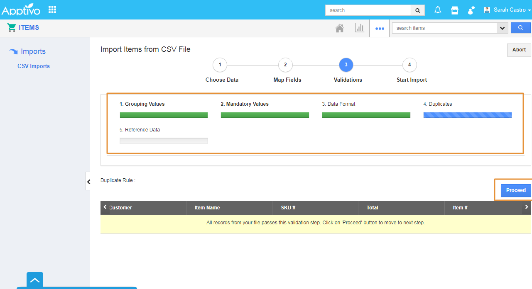Open the apps grid launcher icon

point(52,10)
